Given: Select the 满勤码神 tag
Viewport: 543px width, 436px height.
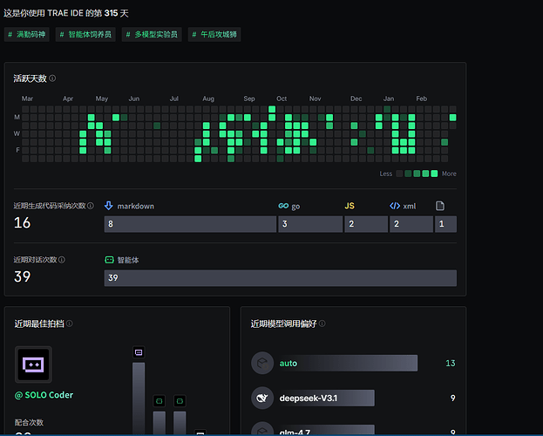Looking at the screenshot, I should tap(27, 34).
